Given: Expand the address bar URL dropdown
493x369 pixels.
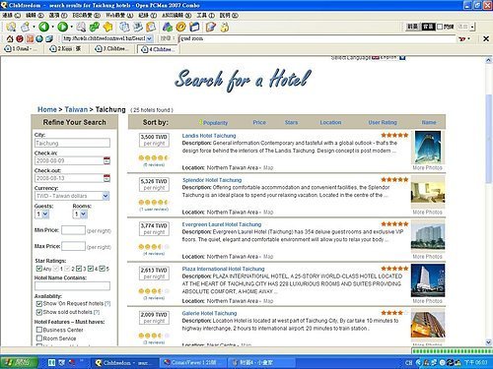Looking at the screenshot, I should coord(150,38).
